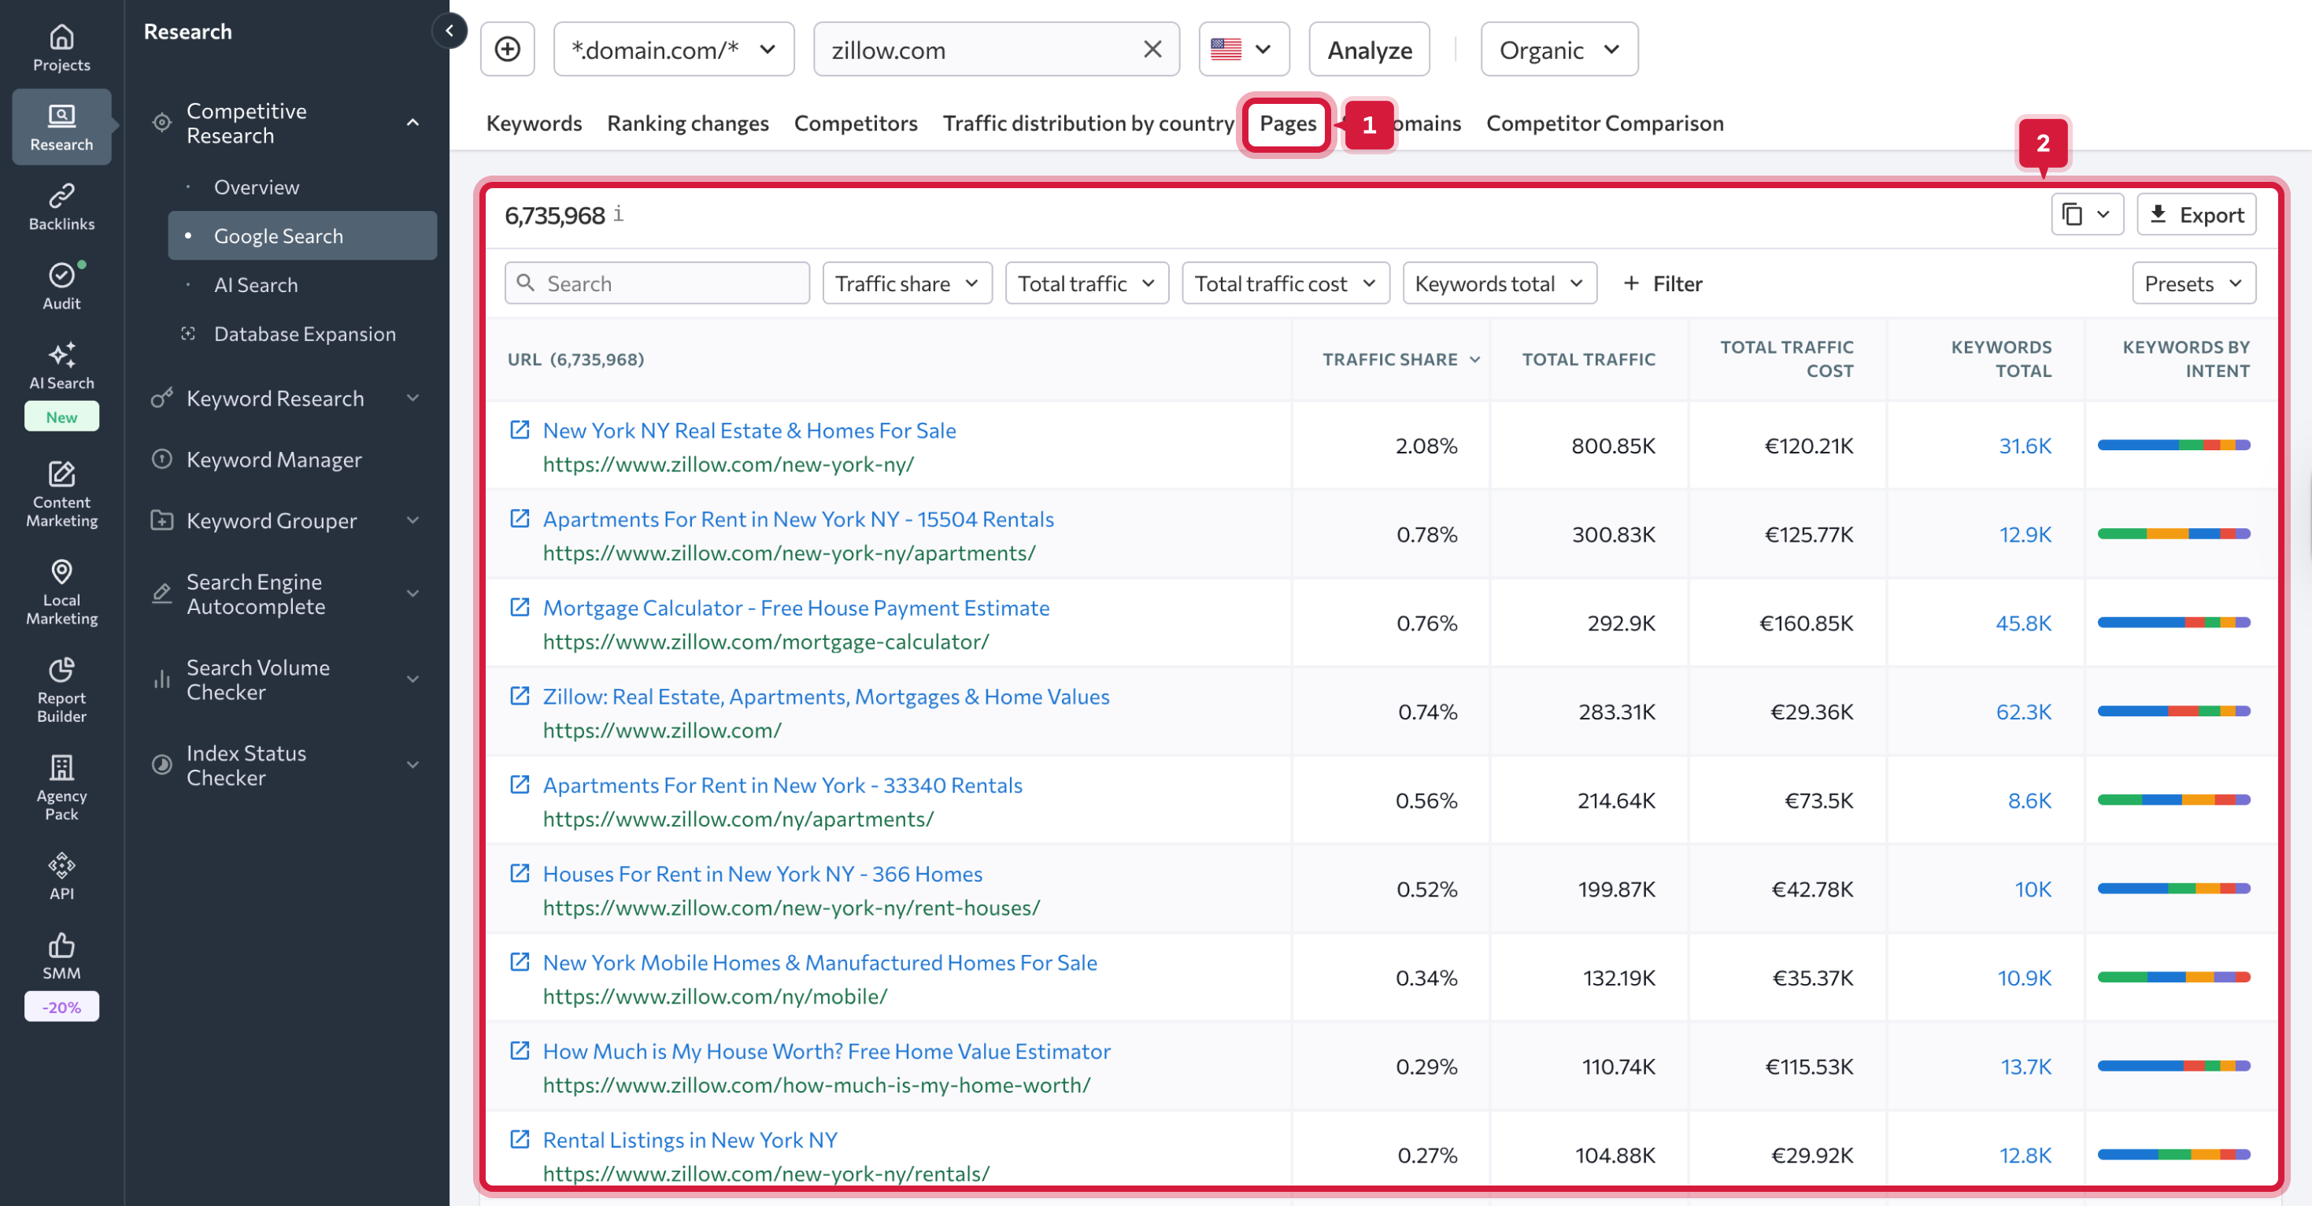Switch to the Competitors tab
This screenshot has height=1206, width=2312.
[856, 123]
